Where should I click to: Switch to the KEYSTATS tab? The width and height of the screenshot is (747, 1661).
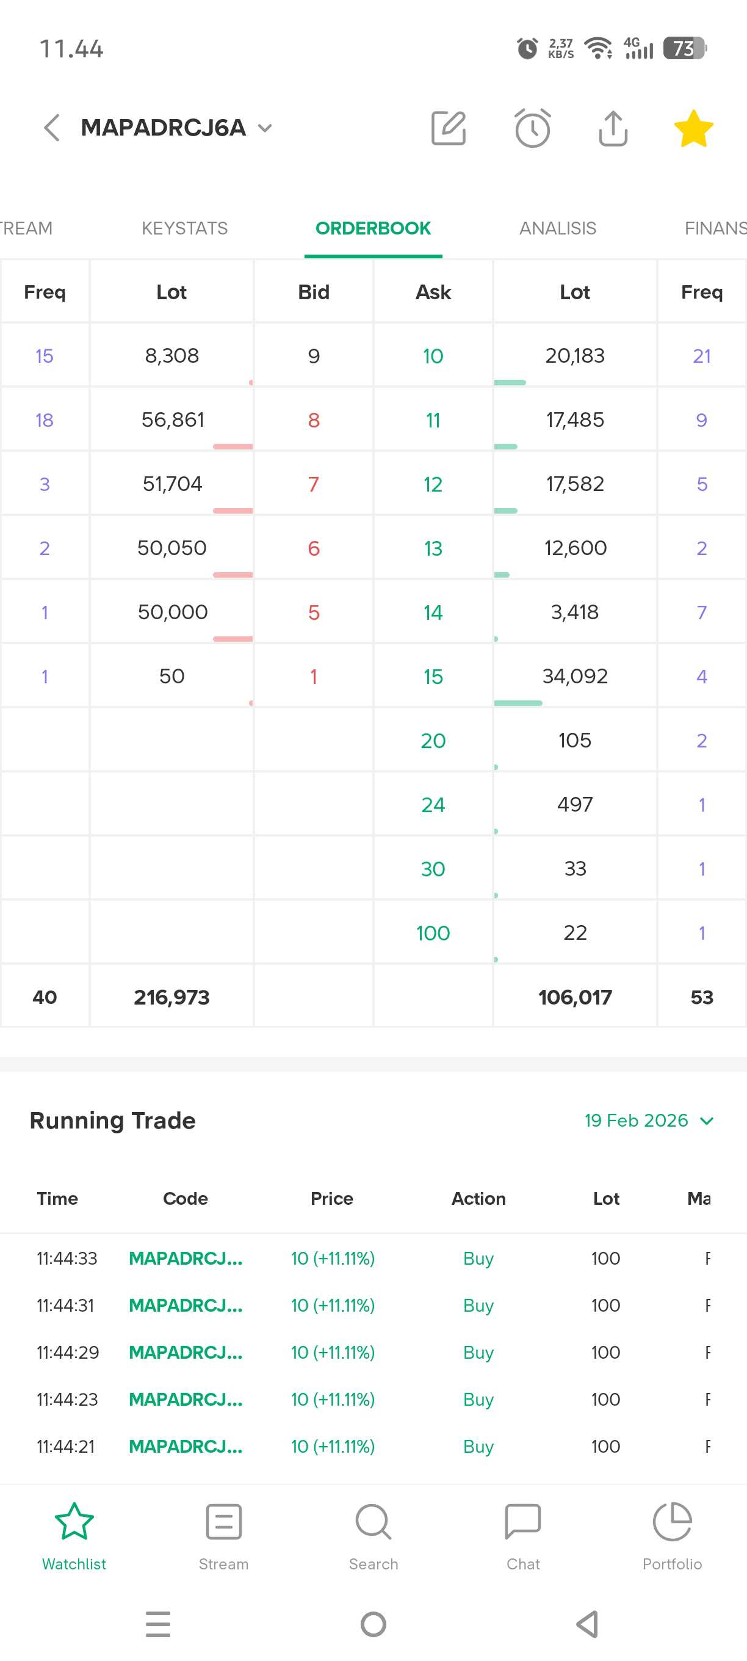coord(184,228)
